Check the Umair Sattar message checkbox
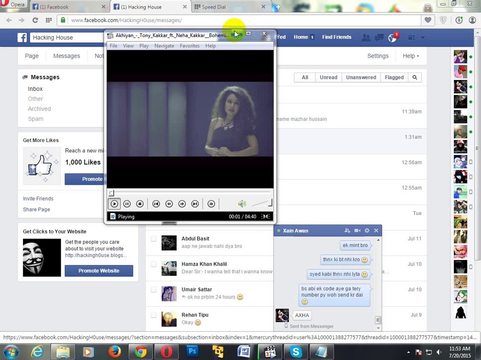The image size is (481, 360). pyautogui.click(x=154, y=289)
